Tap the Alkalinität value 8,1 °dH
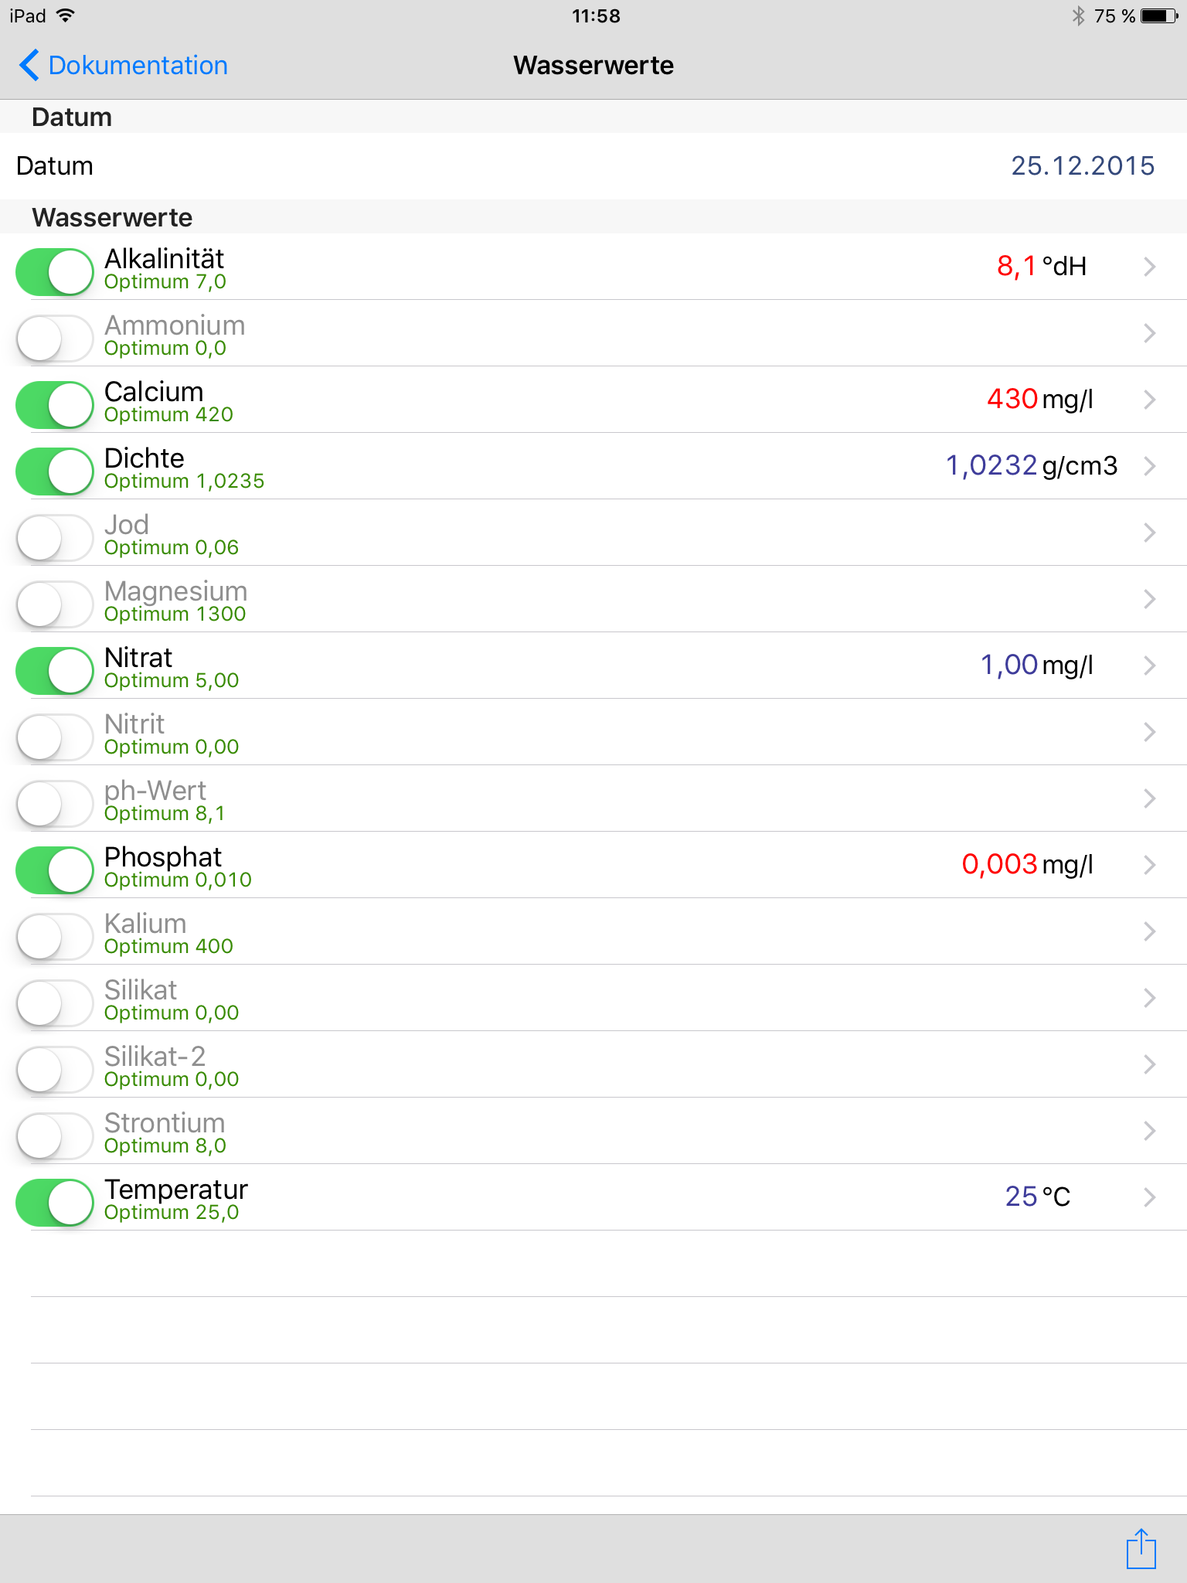This screenshot has width=1187, height=1583. 1041,267
